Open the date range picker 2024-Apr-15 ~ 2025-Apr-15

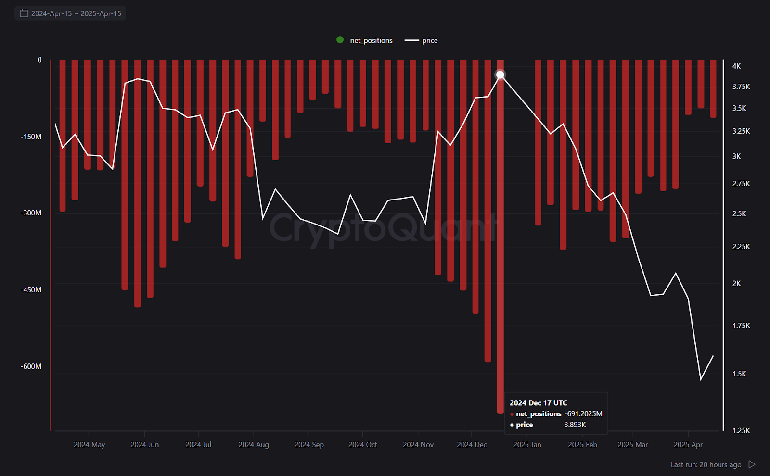coord(70,13)
